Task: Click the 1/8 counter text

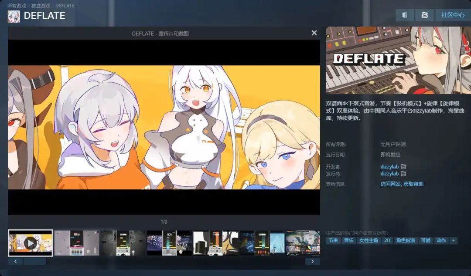Action: 164,222
